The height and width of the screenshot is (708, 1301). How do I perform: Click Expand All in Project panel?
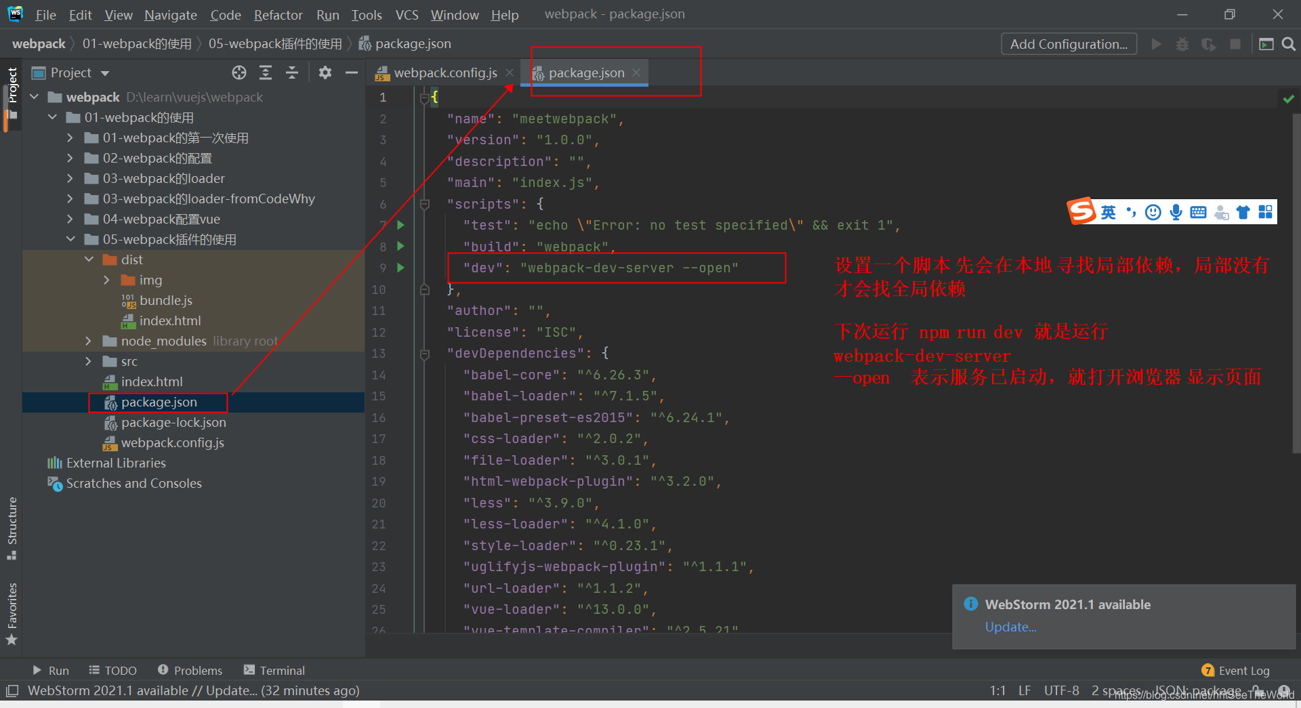coord(266,72)
